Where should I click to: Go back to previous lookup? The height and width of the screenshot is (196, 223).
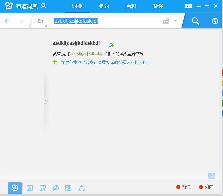7,21
